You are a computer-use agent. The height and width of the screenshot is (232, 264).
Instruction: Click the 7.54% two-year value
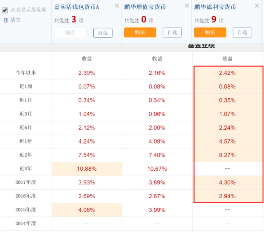tap(87, 155)
